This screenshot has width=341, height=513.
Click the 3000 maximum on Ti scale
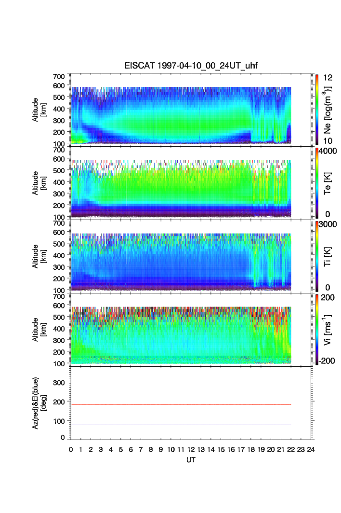click(x=328, y=224)
